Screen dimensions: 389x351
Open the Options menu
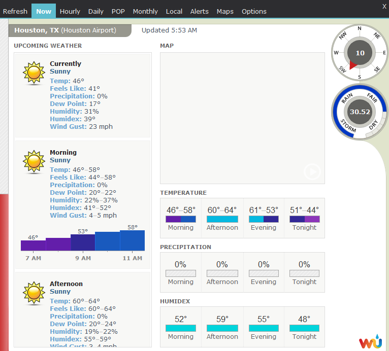click(x=254, y=11)
